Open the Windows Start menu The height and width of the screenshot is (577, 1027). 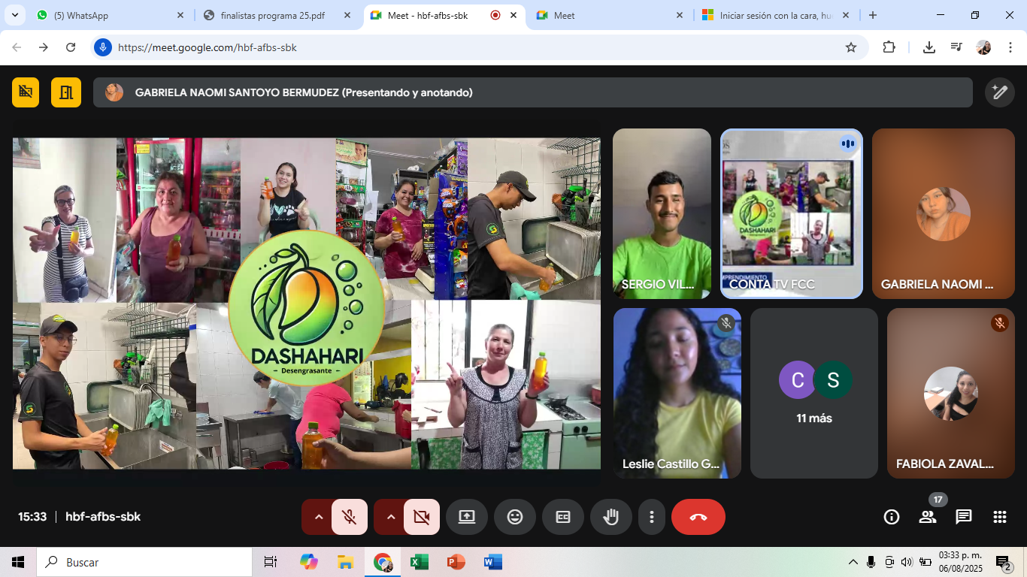point(18,562)
